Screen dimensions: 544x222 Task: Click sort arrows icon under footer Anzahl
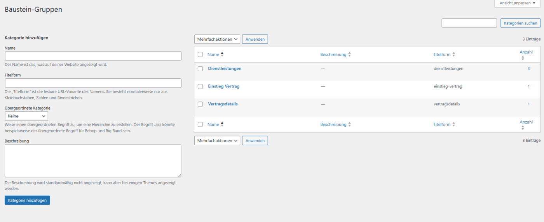tap(523, 127)
